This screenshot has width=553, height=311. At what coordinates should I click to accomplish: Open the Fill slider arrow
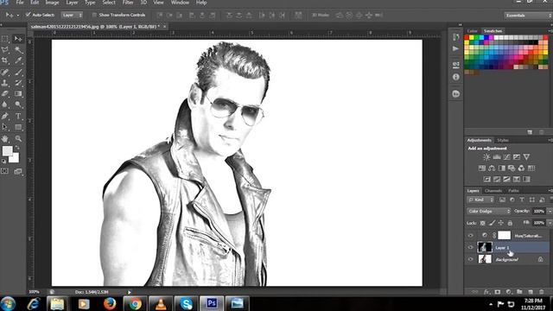click(550, 223)
